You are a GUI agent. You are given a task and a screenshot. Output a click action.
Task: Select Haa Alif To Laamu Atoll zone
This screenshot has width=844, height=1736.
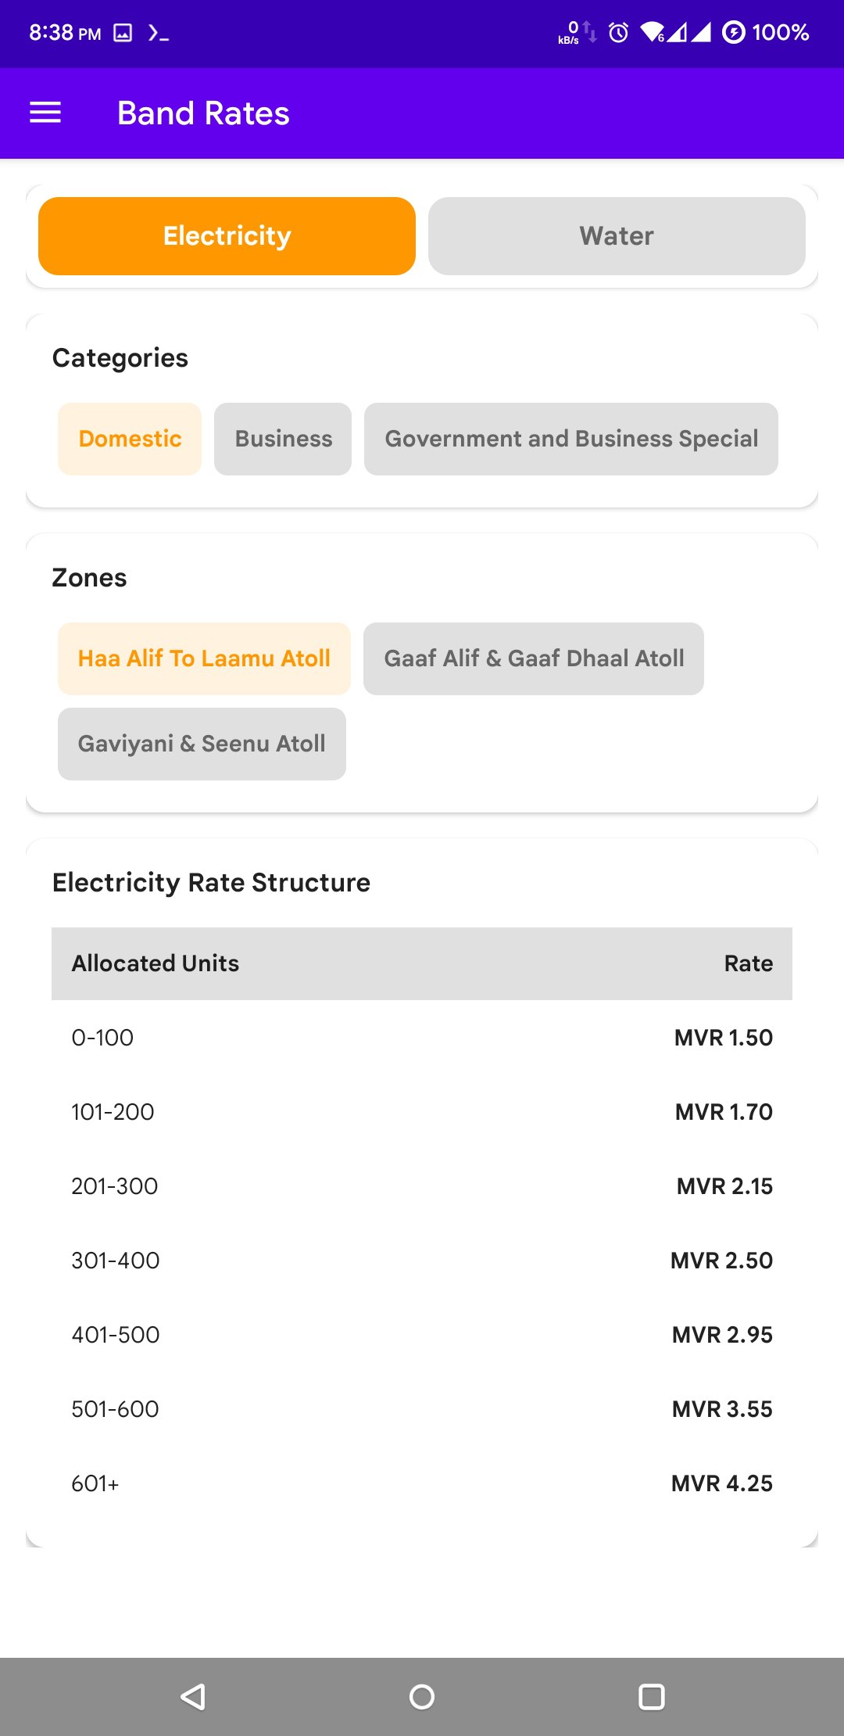click(x=204, y=658)
